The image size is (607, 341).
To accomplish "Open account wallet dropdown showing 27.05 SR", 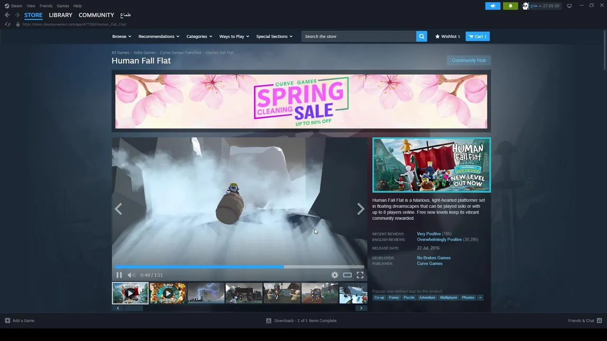I will [545, 6].
